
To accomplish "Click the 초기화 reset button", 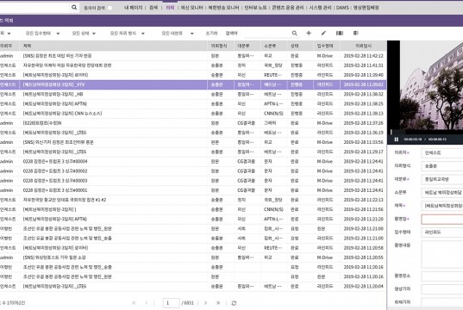I will 211,34.
